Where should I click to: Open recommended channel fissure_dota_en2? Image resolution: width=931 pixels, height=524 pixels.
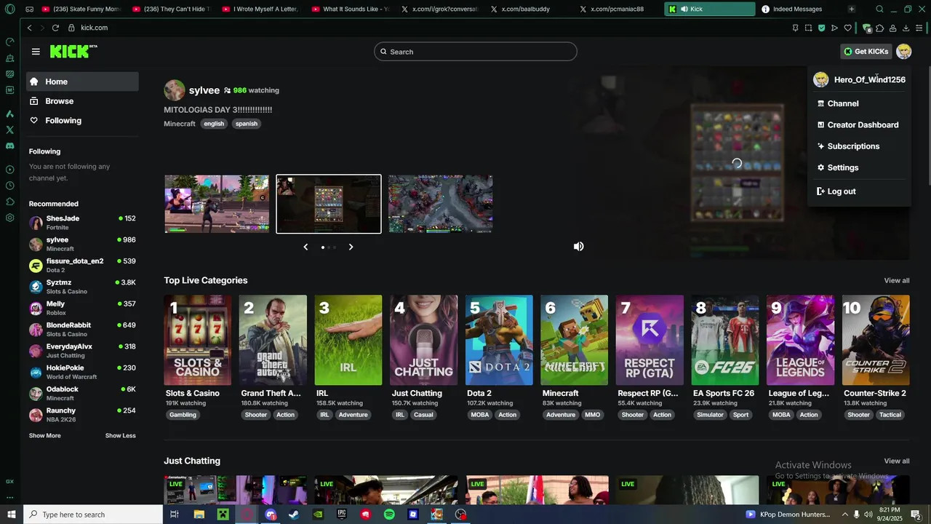tap(82, 266)
